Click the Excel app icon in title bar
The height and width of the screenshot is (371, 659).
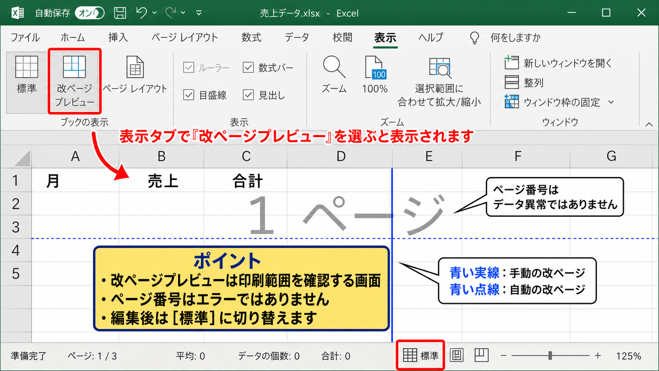(17, 13)
